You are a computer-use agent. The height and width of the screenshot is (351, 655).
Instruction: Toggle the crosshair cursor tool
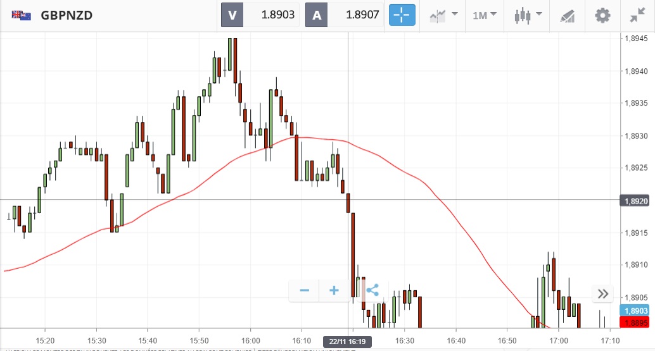click(x=402, y=15)
